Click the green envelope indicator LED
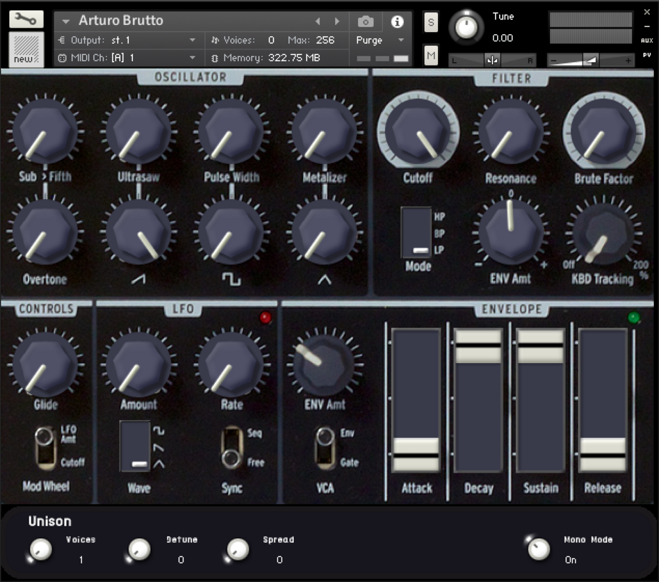Viewport: 659px width, 582px height. point(633,318)
